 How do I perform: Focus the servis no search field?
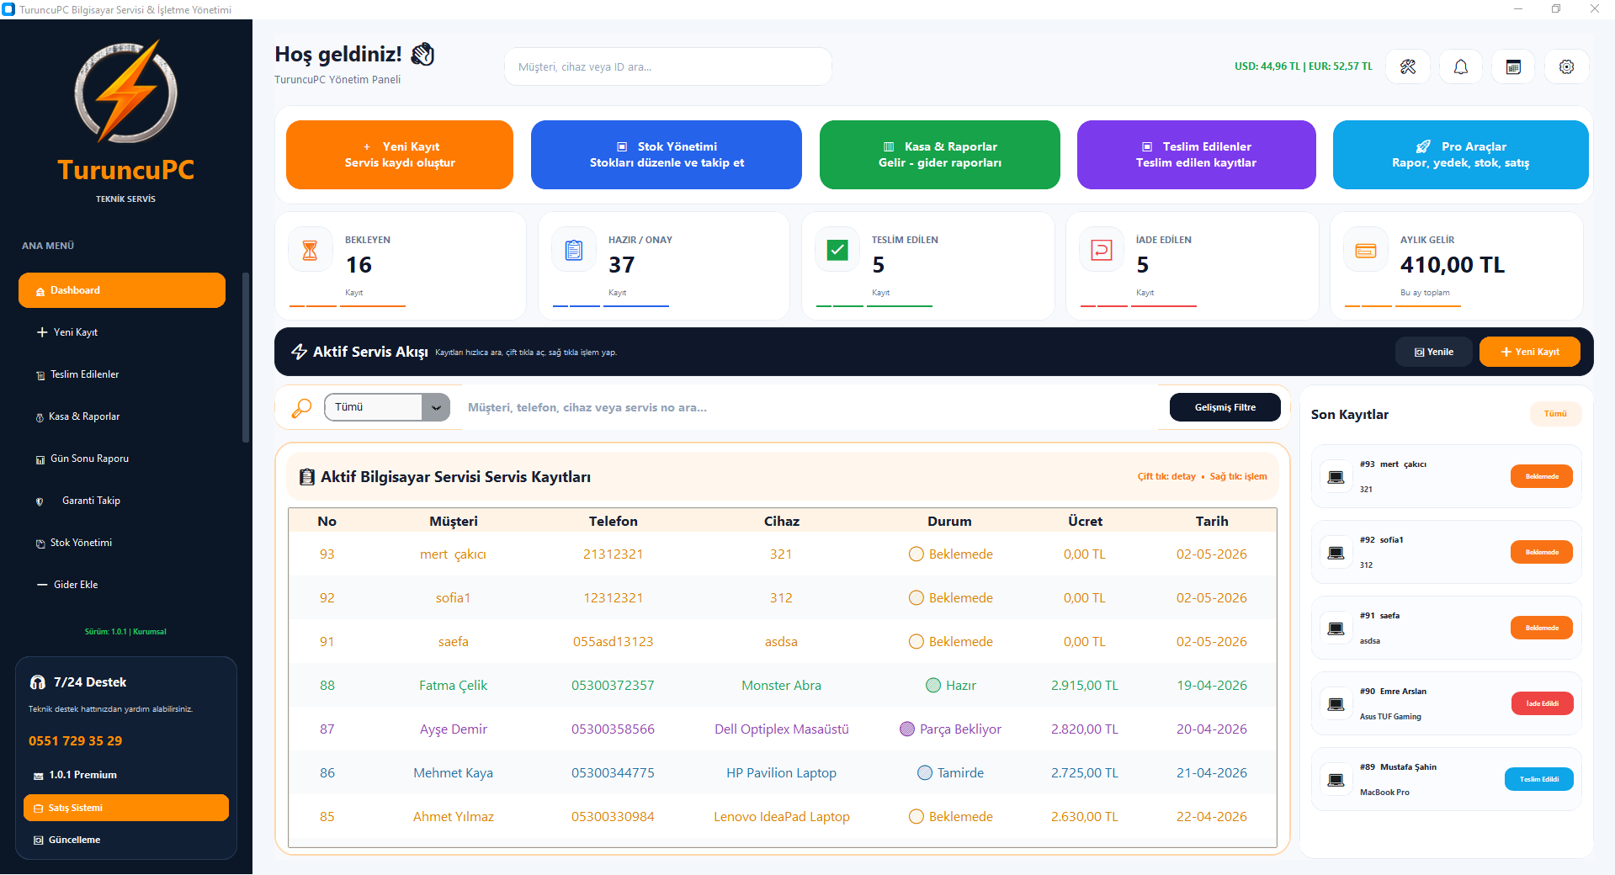[x=811, y=407]
